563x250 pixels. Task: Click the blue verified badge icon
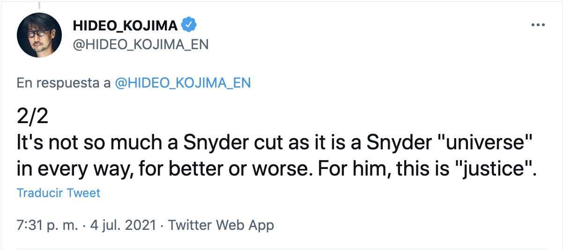tap(189, 25)
